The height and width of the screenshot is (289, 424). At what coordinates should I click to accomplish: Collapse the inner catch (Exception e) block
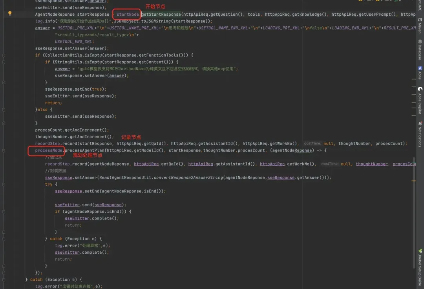click(x=4, y=239)
